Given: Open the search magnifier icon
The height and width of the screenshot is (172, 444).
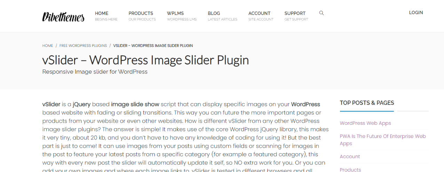Looking at the screenshot, I should click(322, 13).
